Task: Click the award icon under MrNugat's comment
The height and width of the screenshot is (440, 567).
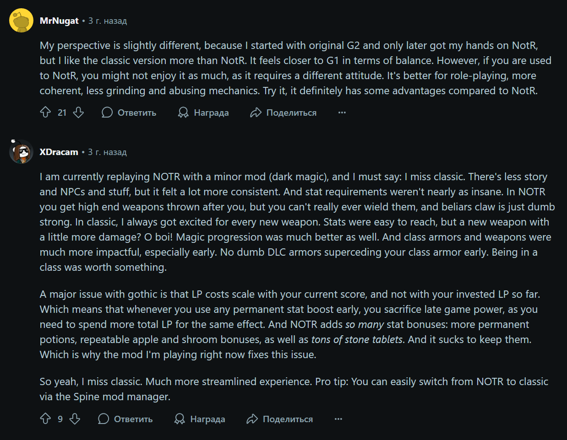Action: [183, 113]
